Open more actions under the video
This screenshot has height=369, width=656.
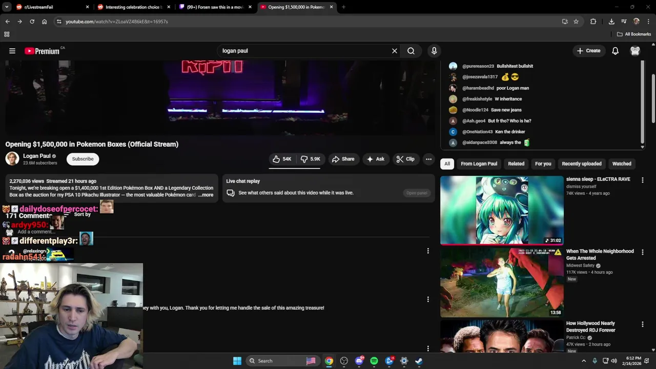point(428,159)
